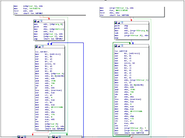Click the color icon on the 'push ebp' node
The height and width of the screenshot is (138, 185).
(116, 23)
